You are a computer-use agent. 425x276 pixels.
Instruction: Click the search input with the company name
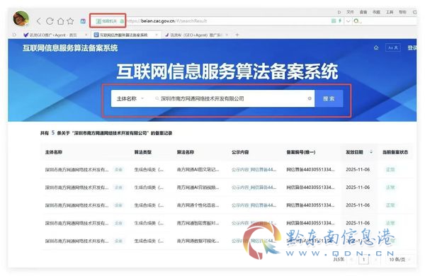pyautogui.click(x=230, y=98)
